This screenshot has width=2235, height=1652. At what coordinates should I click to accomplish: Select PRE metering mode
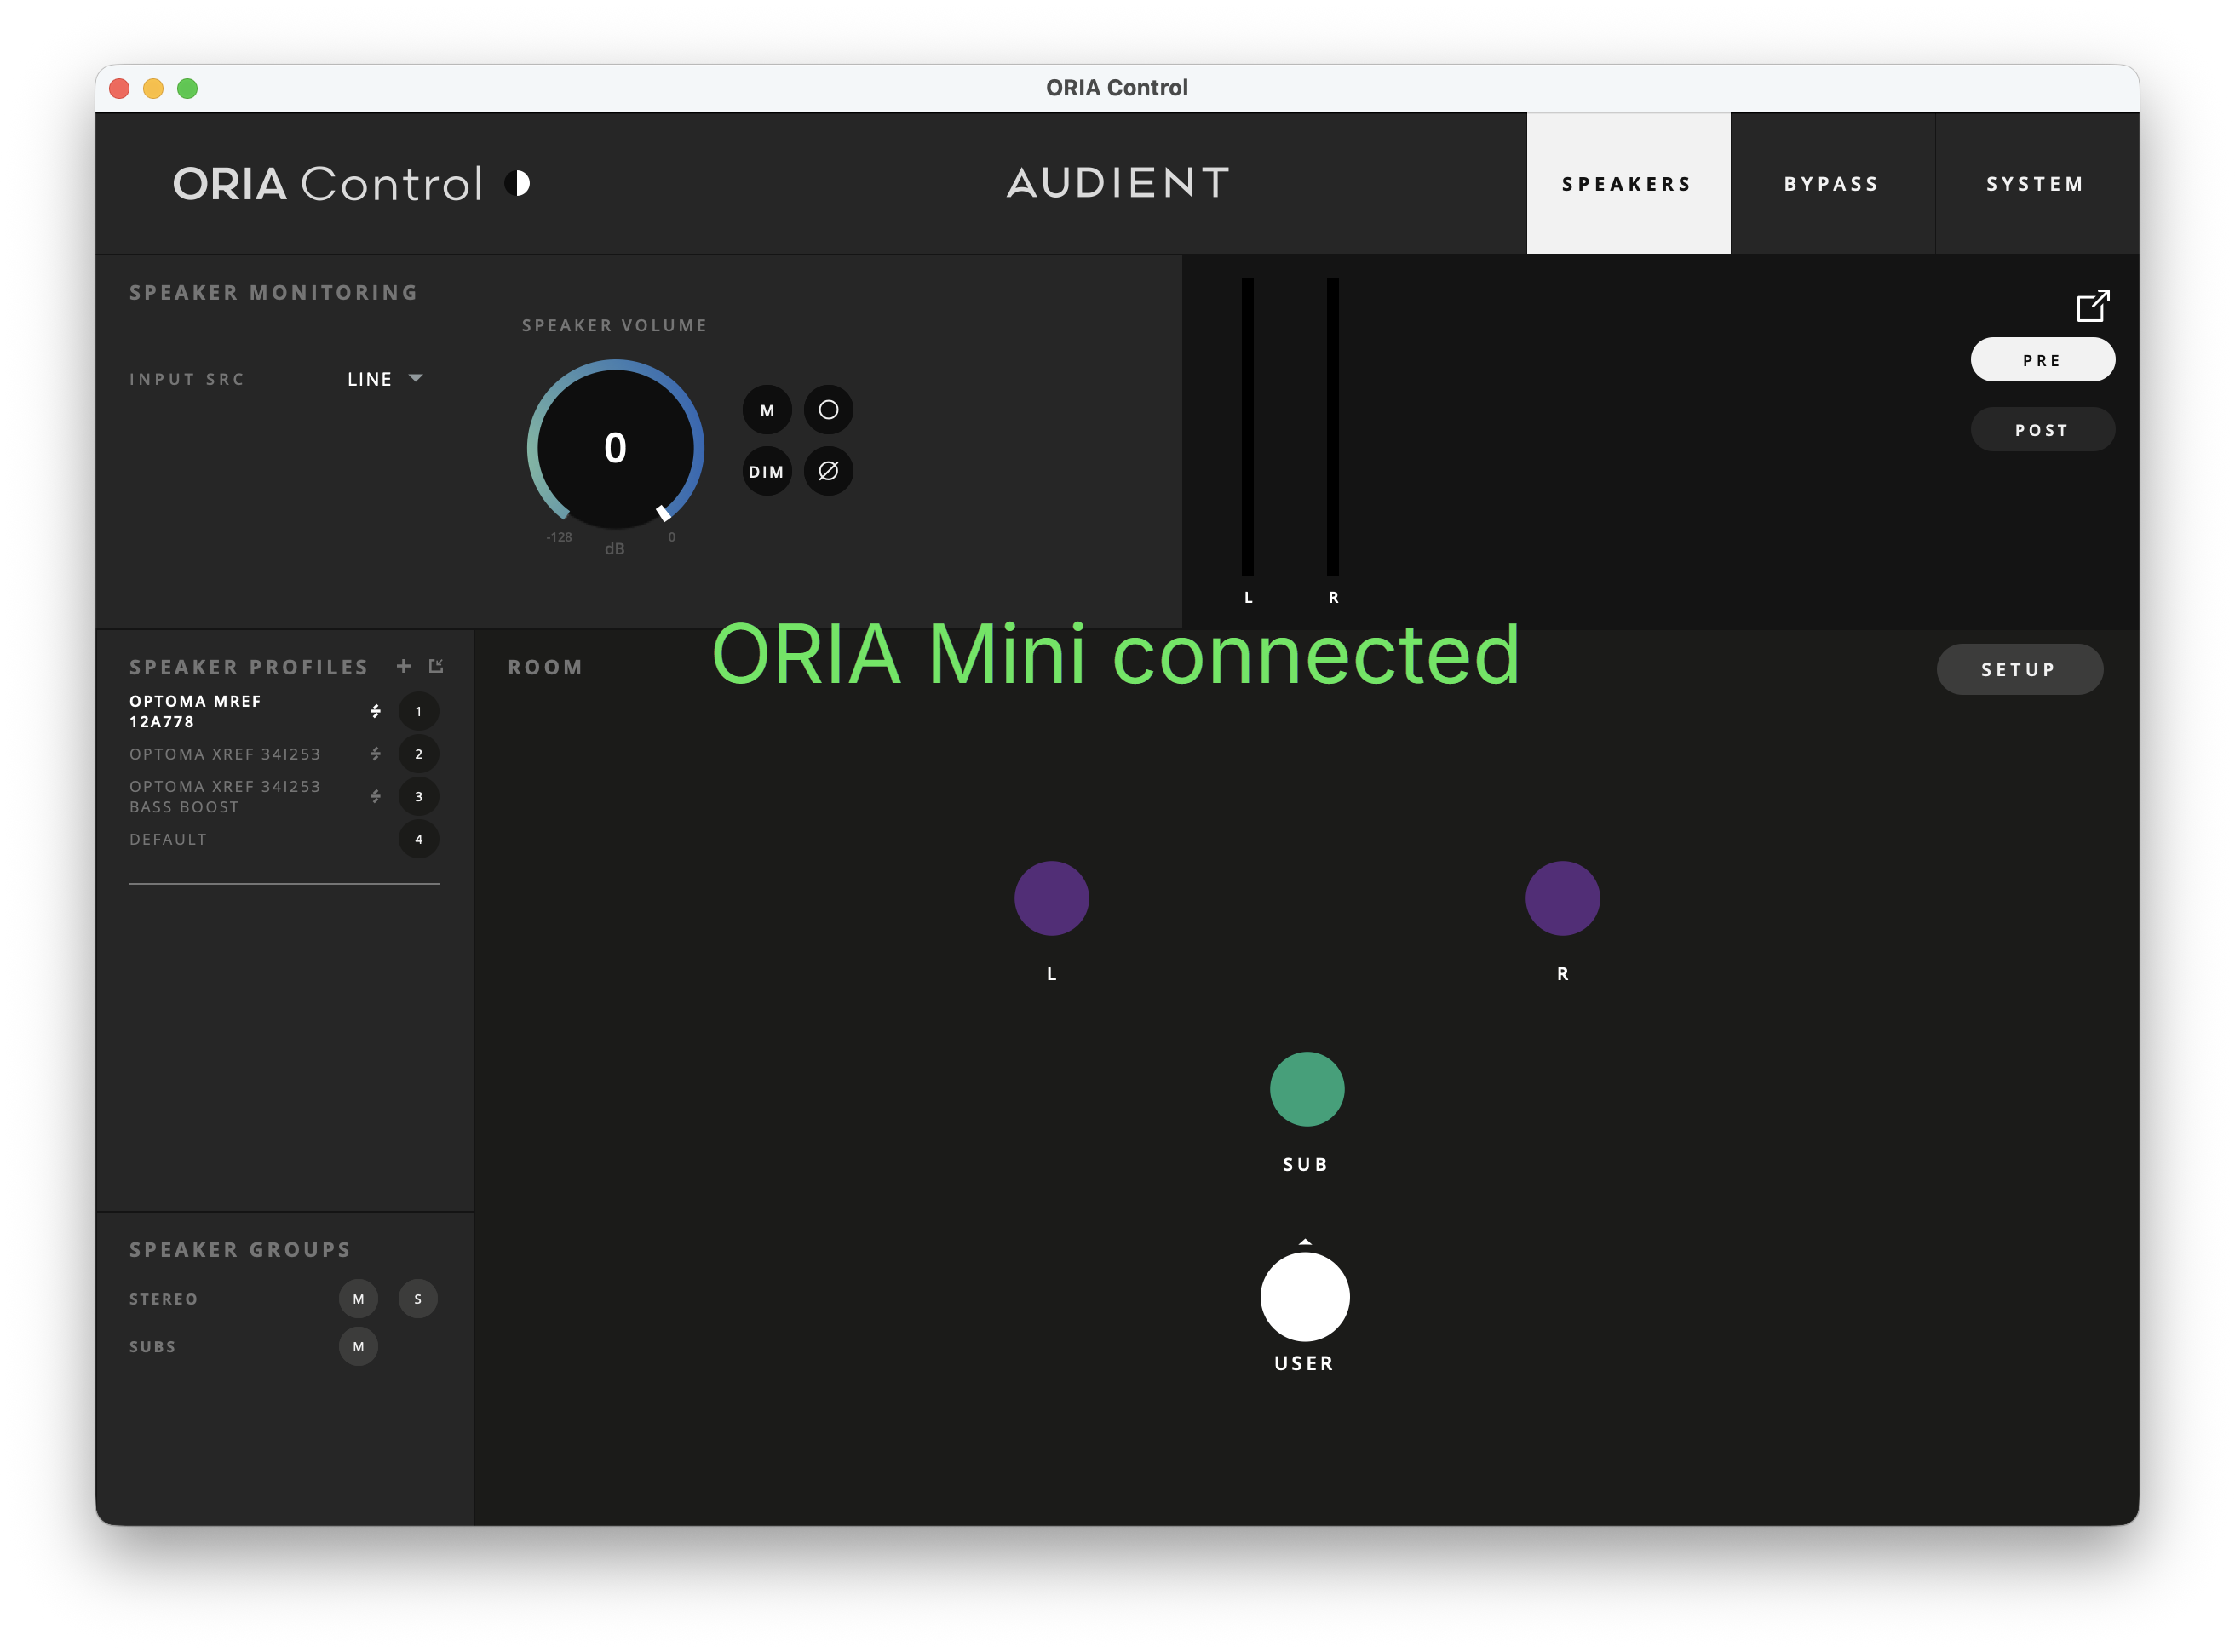point(2042,360)
